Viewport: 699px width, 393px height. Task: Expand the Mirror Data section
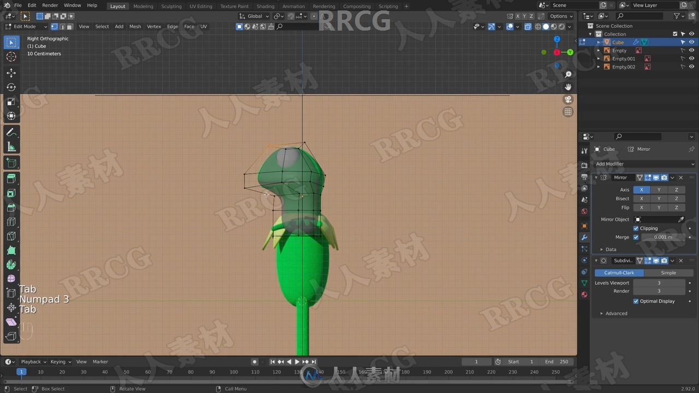(602, 249)
